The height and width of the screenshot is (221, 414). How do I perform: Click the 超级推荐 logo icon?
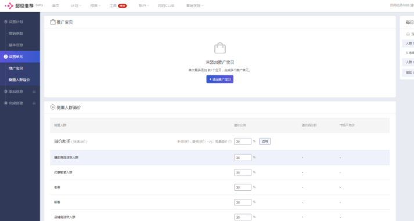point(9,6)
